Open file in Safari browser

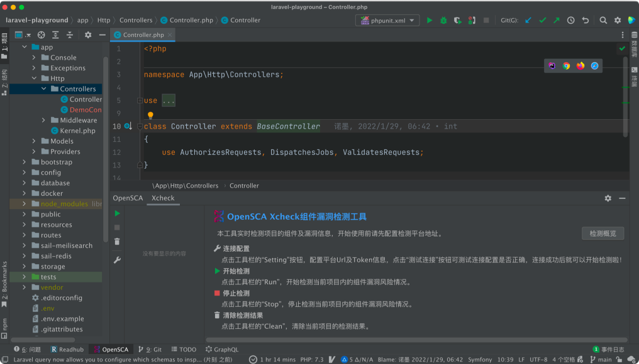click(x=594, y=66)
